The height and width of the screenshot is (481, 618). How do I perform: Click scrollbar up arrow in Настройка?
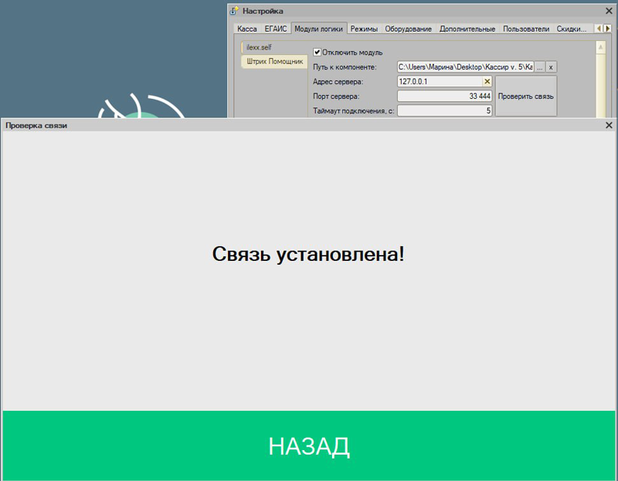coord(601,47)
